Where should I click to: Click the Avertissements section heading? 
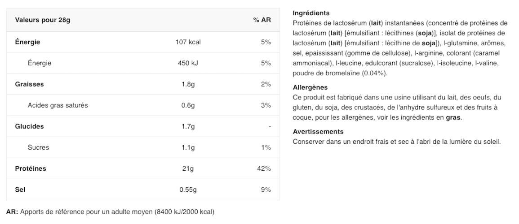click(318, 132)
